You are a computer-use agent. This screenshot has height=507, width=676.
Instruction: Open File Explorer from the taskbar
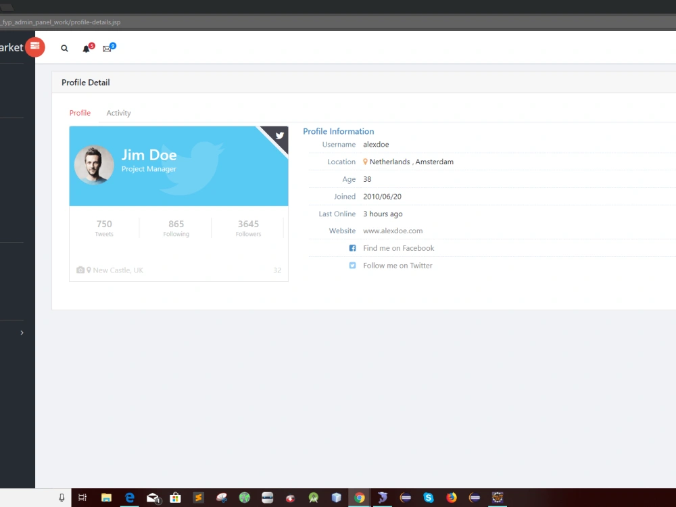pyautogui.click(x=106, y=498)
